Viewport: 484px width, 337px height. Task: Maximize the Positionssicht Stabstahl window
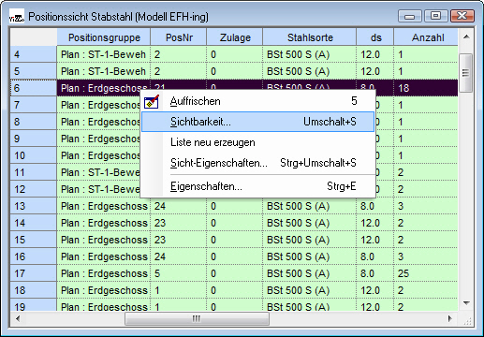coord(435,16)
